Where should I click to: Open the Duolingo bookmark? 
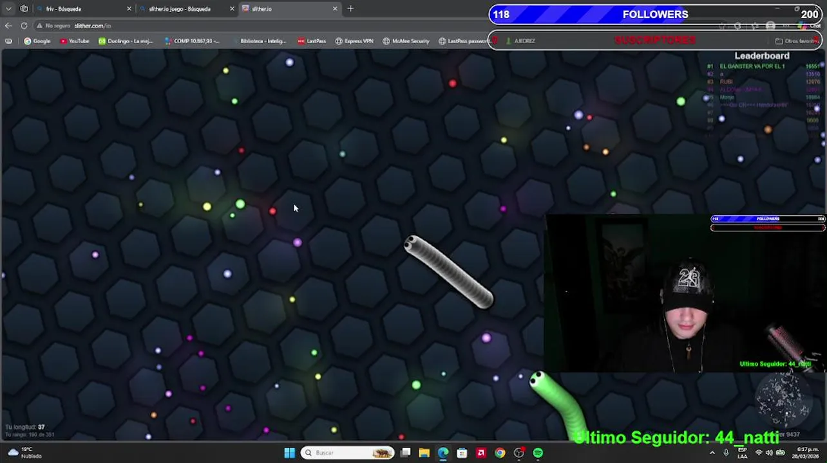pyautogui.click(x=126, y=41)
